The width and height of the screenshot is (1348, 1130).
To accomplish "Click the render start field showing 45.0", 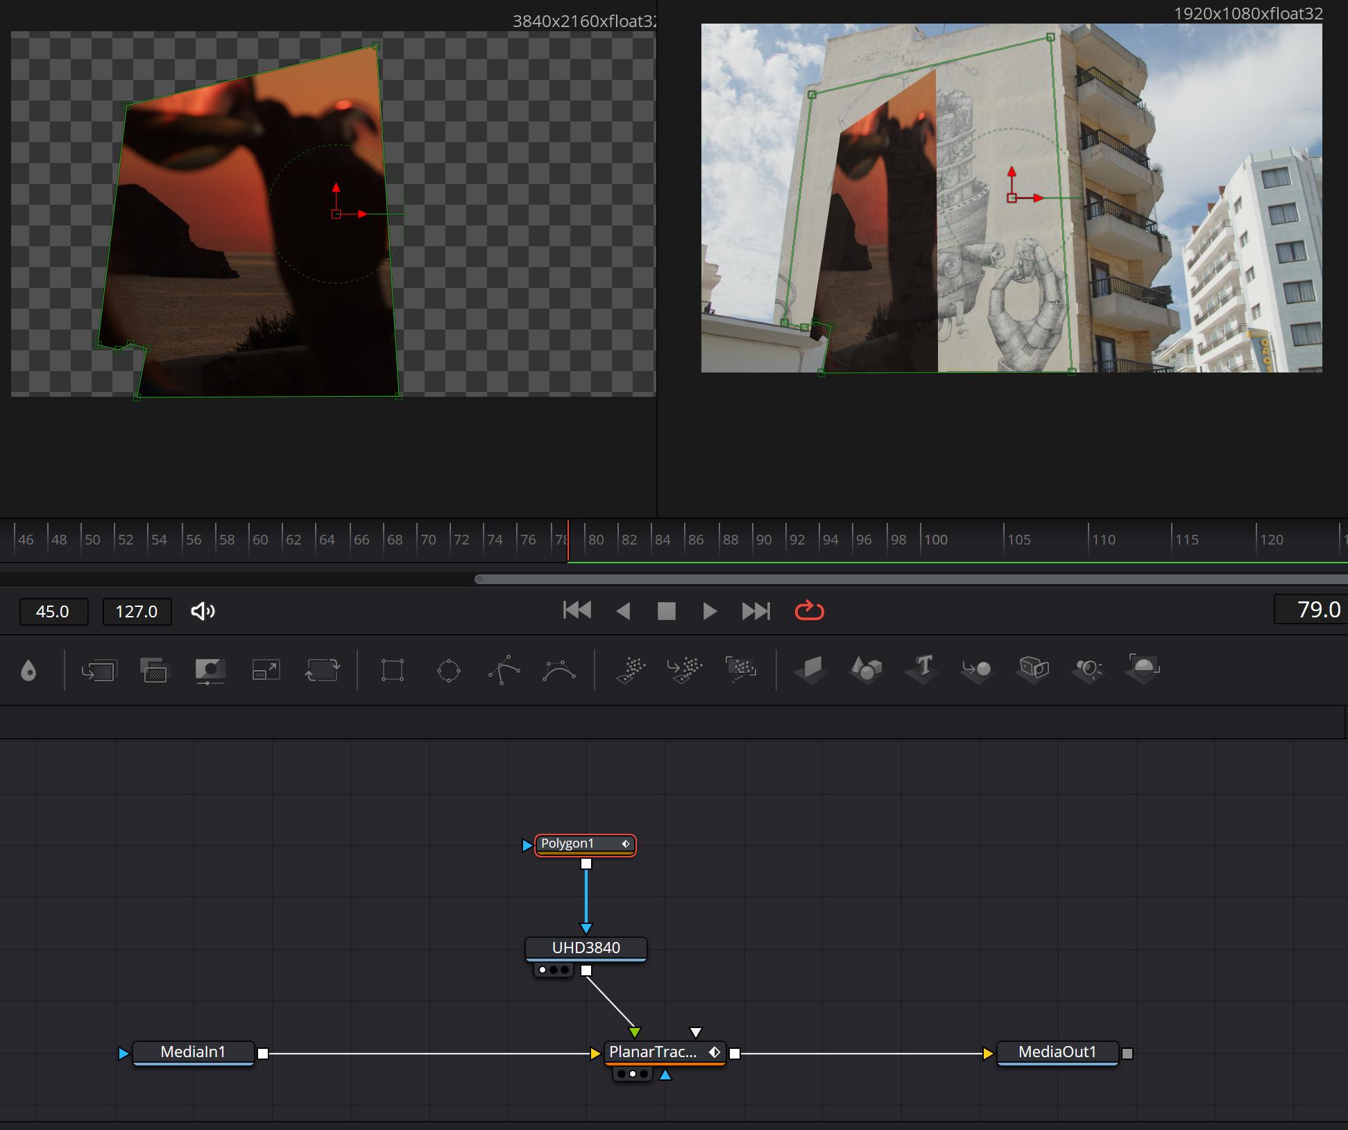I will 53,612.
